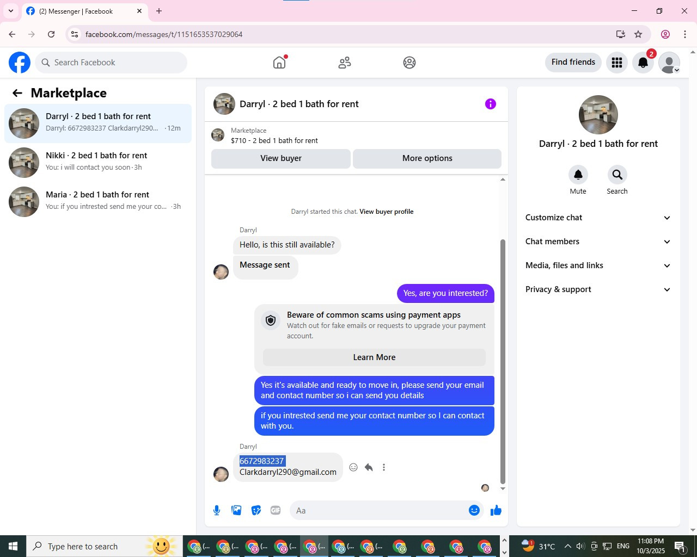697x557 pixels.
Task: Reply to Darryl's phone number message
Action: (x=369, y=467)
